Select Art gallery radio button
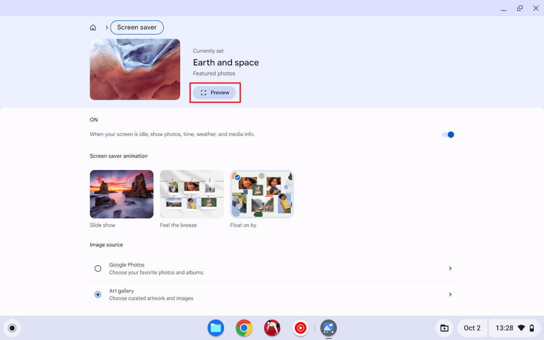The height and width of the screenshot is (340, 544). pos(98,295)
